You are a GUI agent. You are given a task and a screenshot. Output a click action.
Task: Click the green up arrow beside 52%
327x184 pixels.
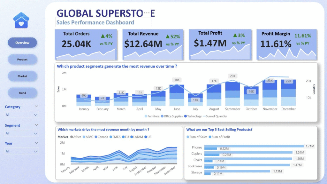pos(168,36)
